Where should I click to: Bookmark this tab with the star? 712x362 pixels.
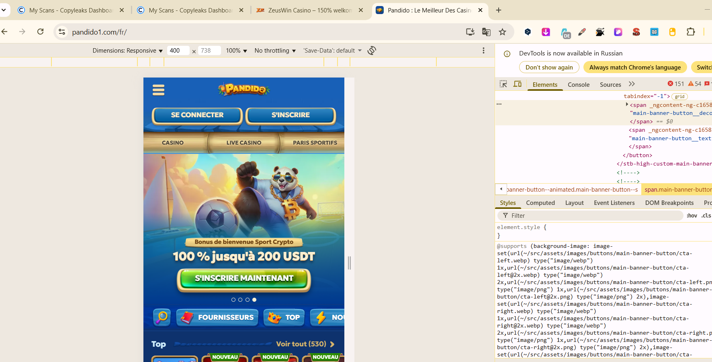point(502,32)
